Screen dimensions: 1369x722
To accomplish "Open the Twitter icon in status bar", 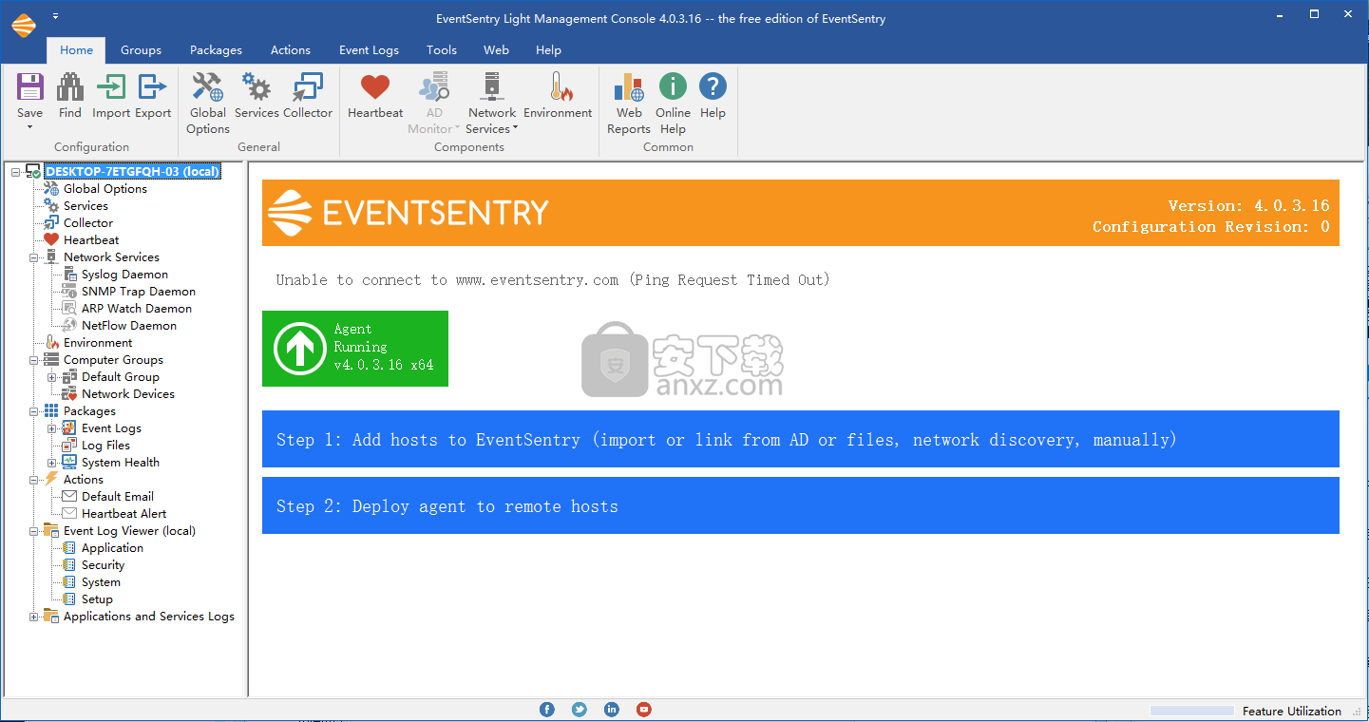I will [580, 710].
